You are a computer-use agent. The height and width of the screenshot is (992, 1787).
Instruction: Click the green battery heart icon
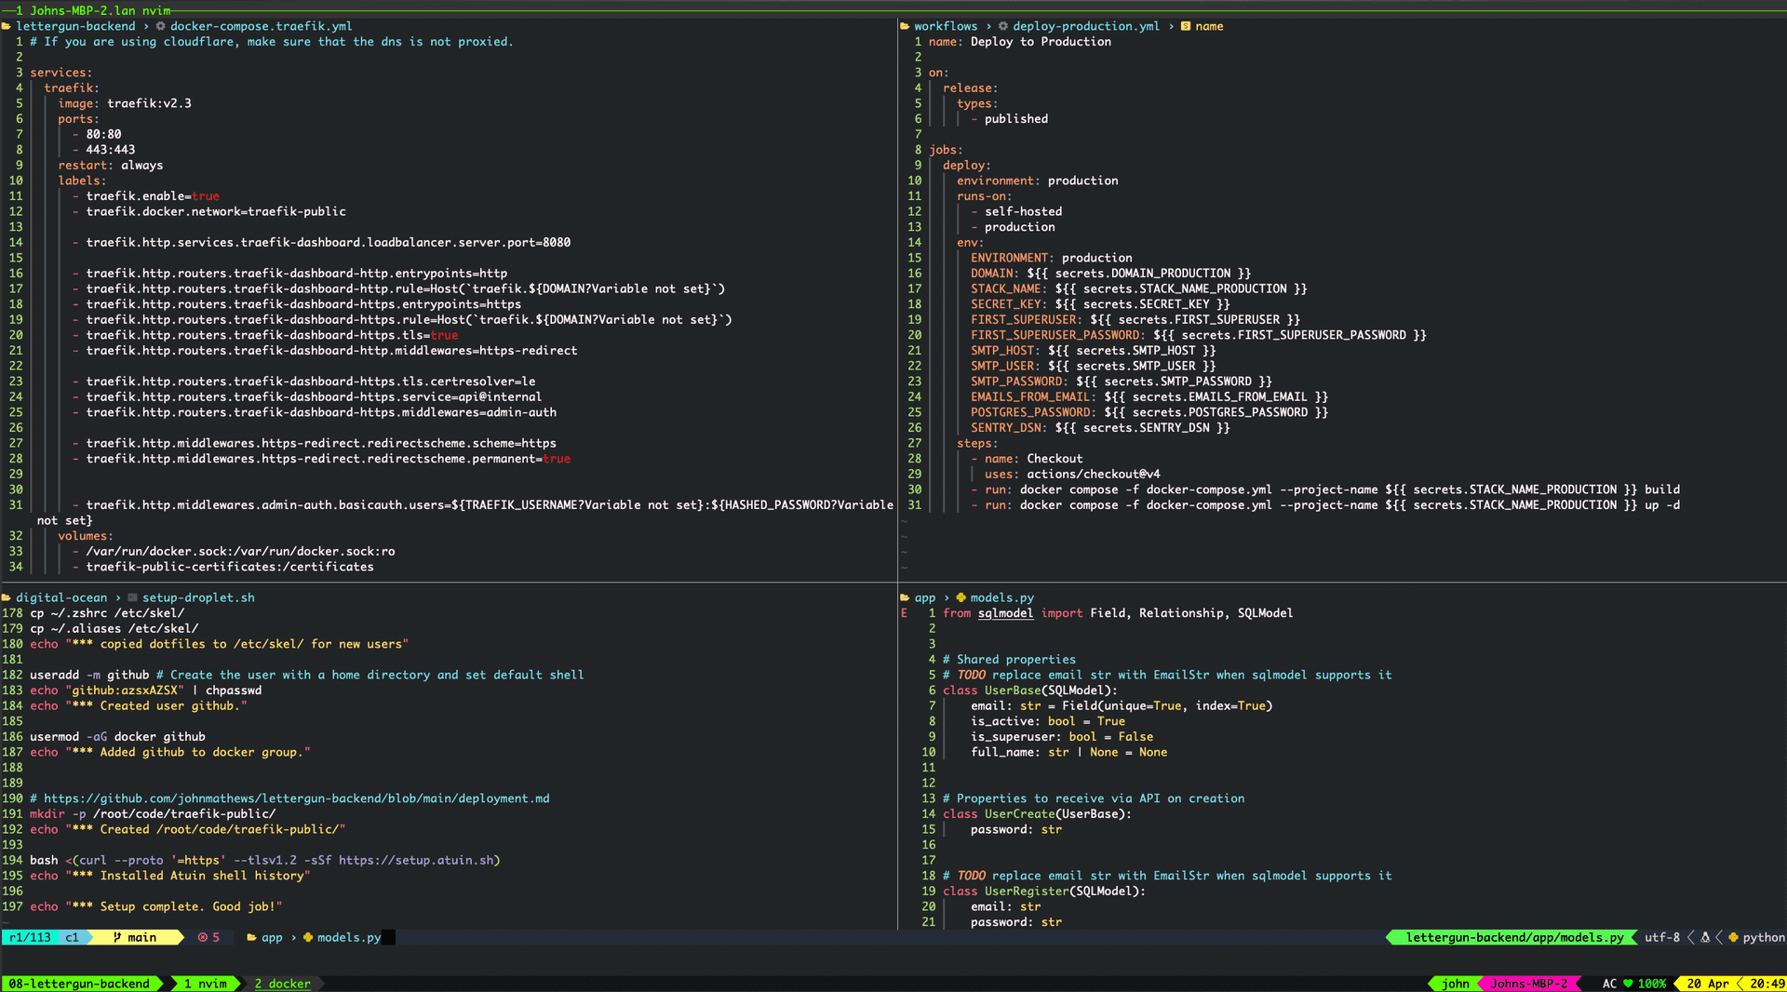(x=1628, y=984)
